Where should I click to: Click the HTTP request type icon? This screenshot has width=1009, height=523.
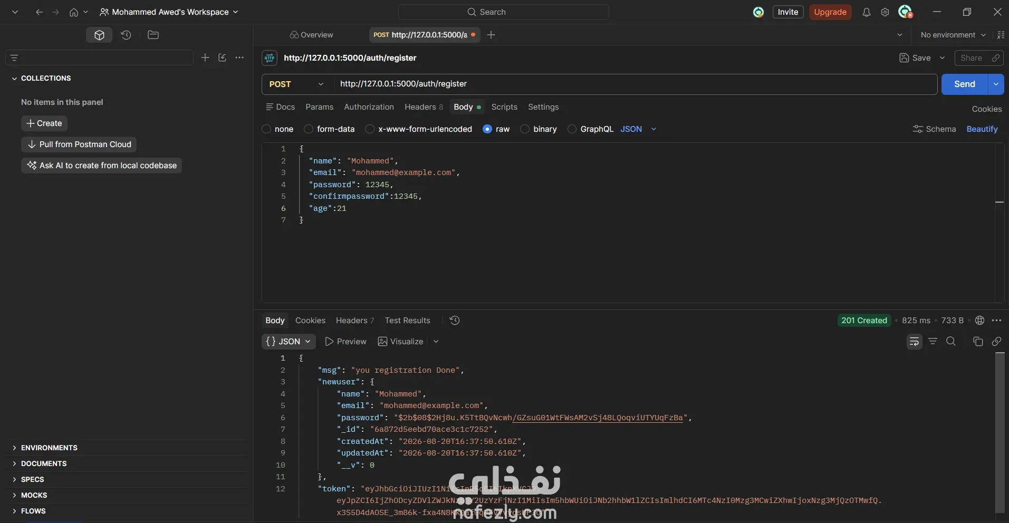pyautogui.click(x=270, y=58)
